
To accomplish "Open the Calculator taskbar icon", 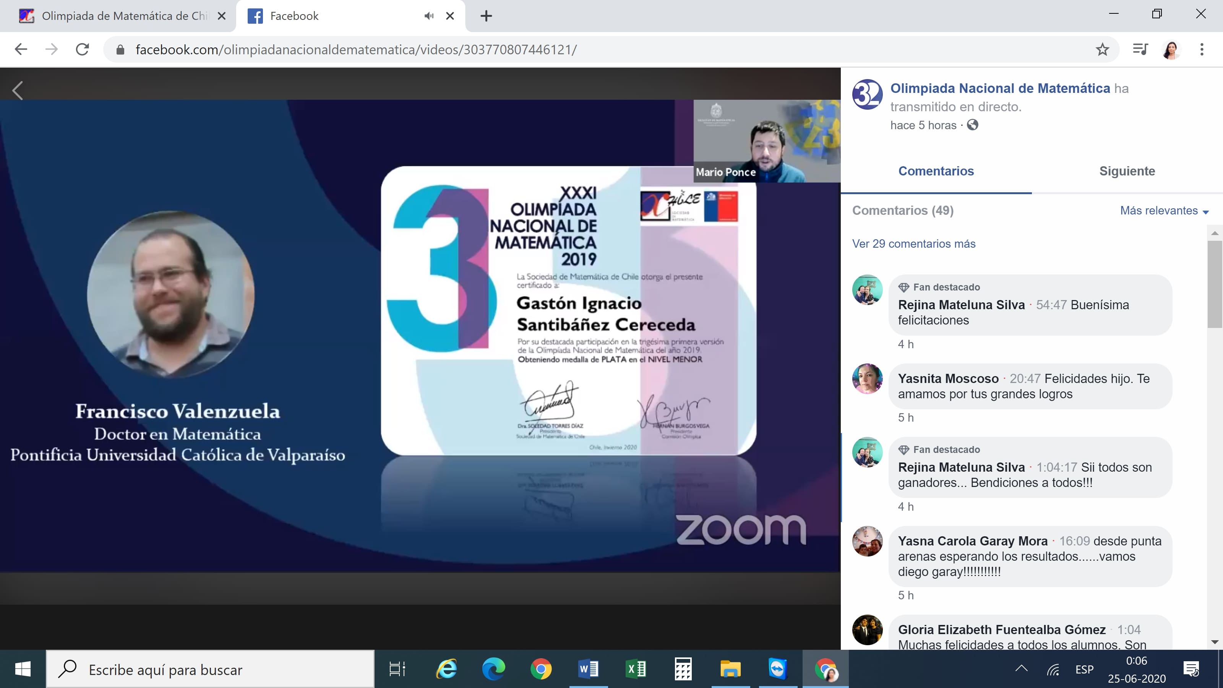I will (x=683, y=670).
